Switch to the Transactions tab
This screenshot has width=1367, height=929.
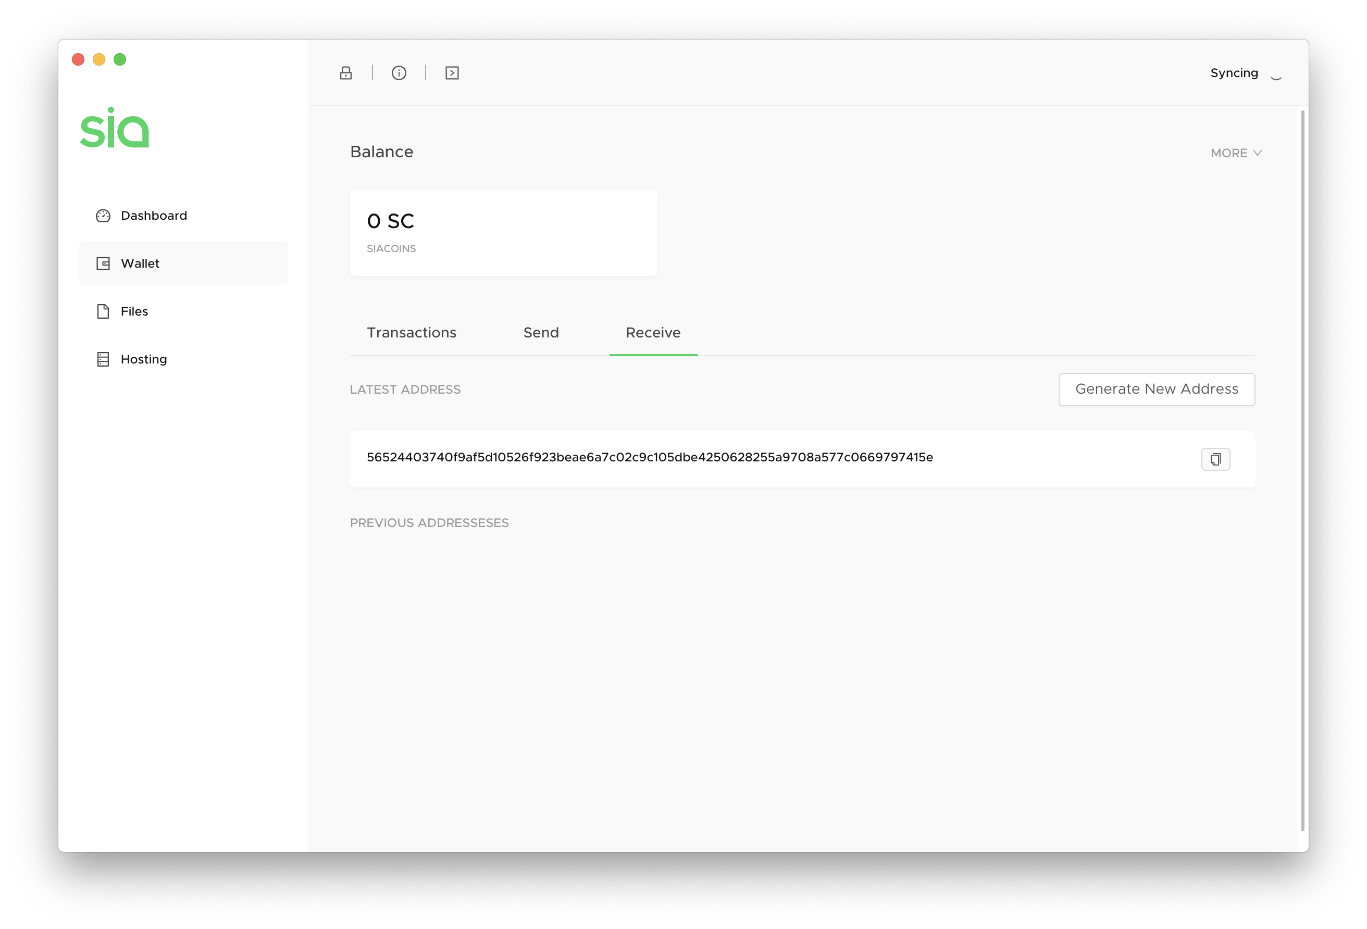coord(412,333)
